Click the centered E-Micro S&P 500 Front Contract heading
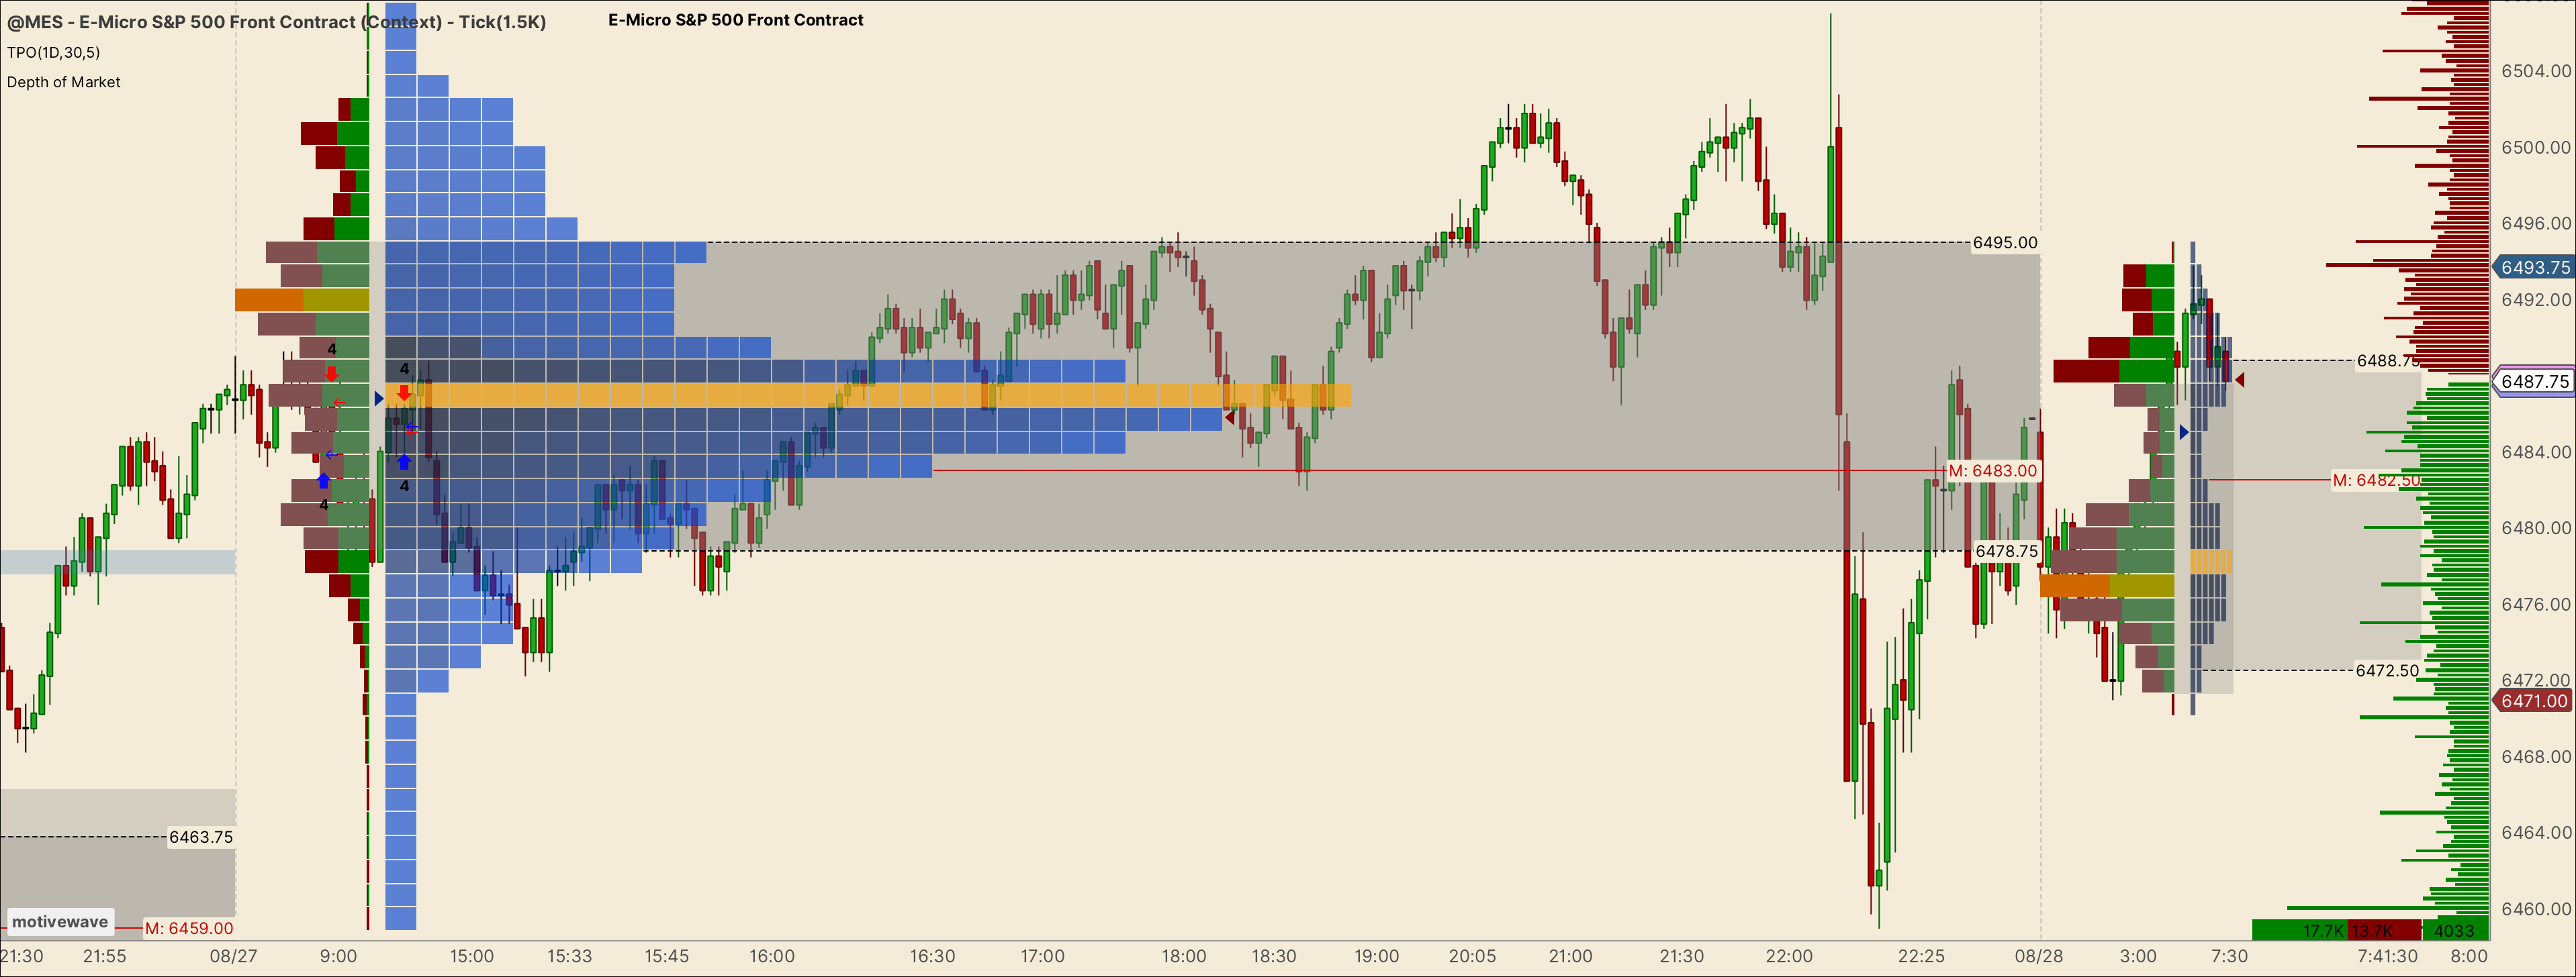Image resolution: width=2576 pixels, height=977 pixels. pyautogui.click(x=736, y=20)
